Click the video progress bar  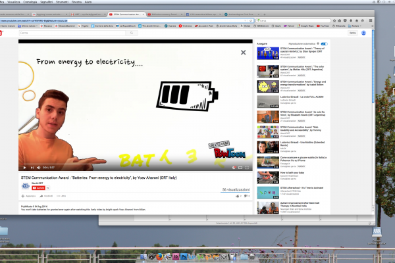(x=135, y=164)
